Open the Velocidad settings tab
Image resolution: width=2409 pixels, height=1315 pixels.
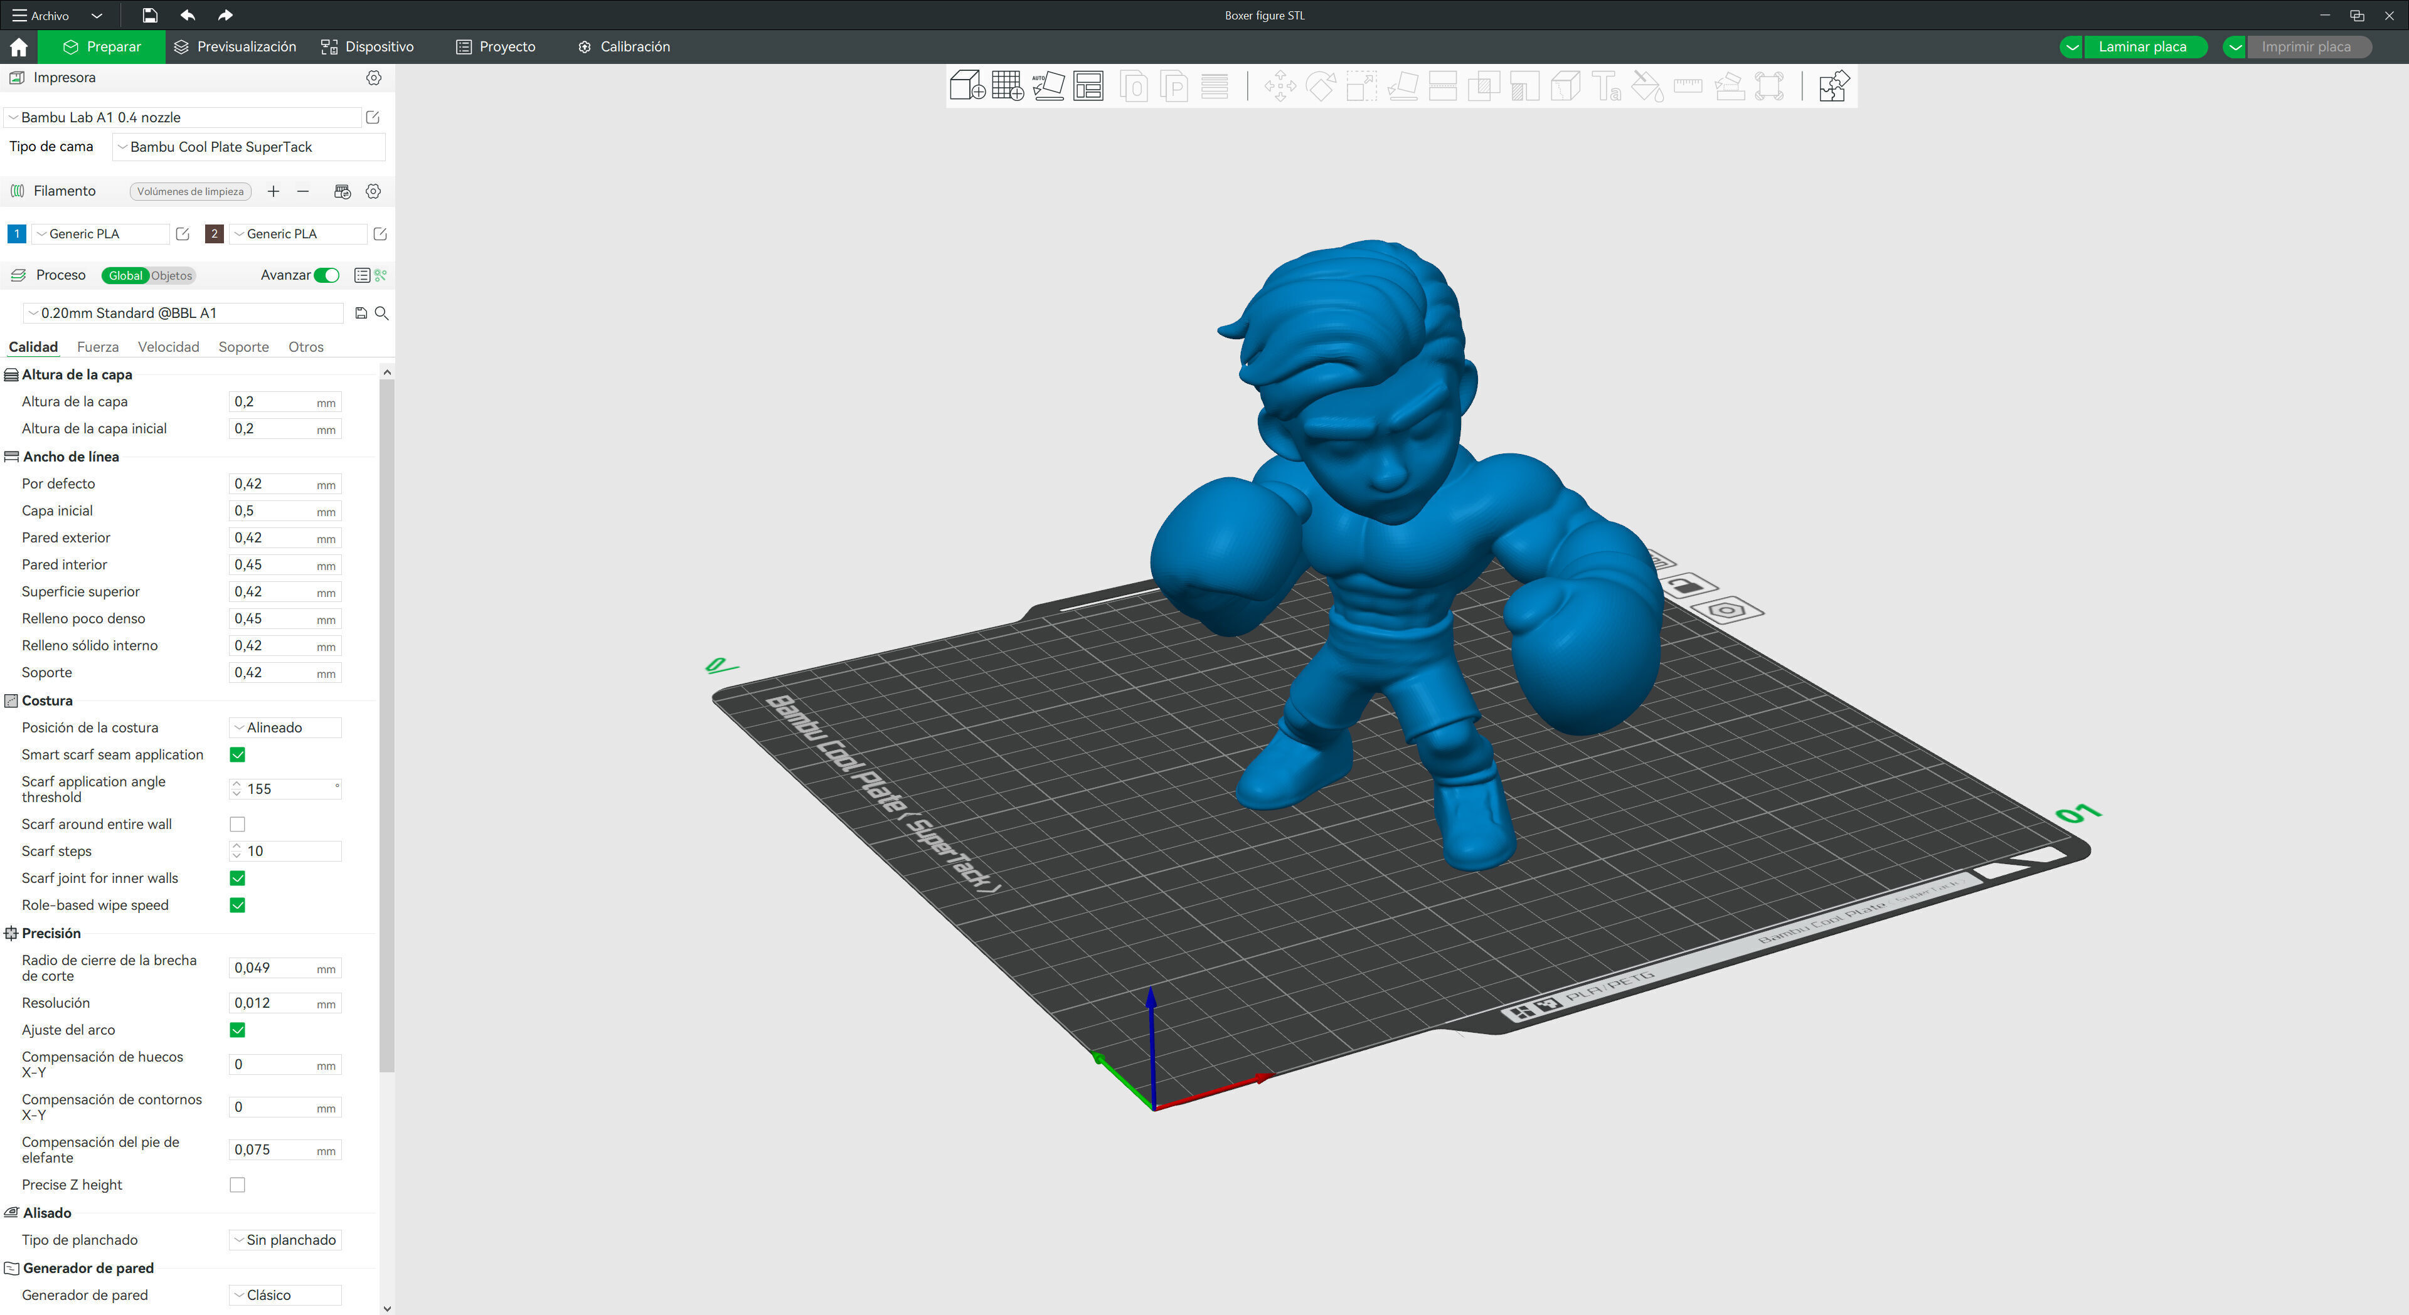click(x=168, y=347)
